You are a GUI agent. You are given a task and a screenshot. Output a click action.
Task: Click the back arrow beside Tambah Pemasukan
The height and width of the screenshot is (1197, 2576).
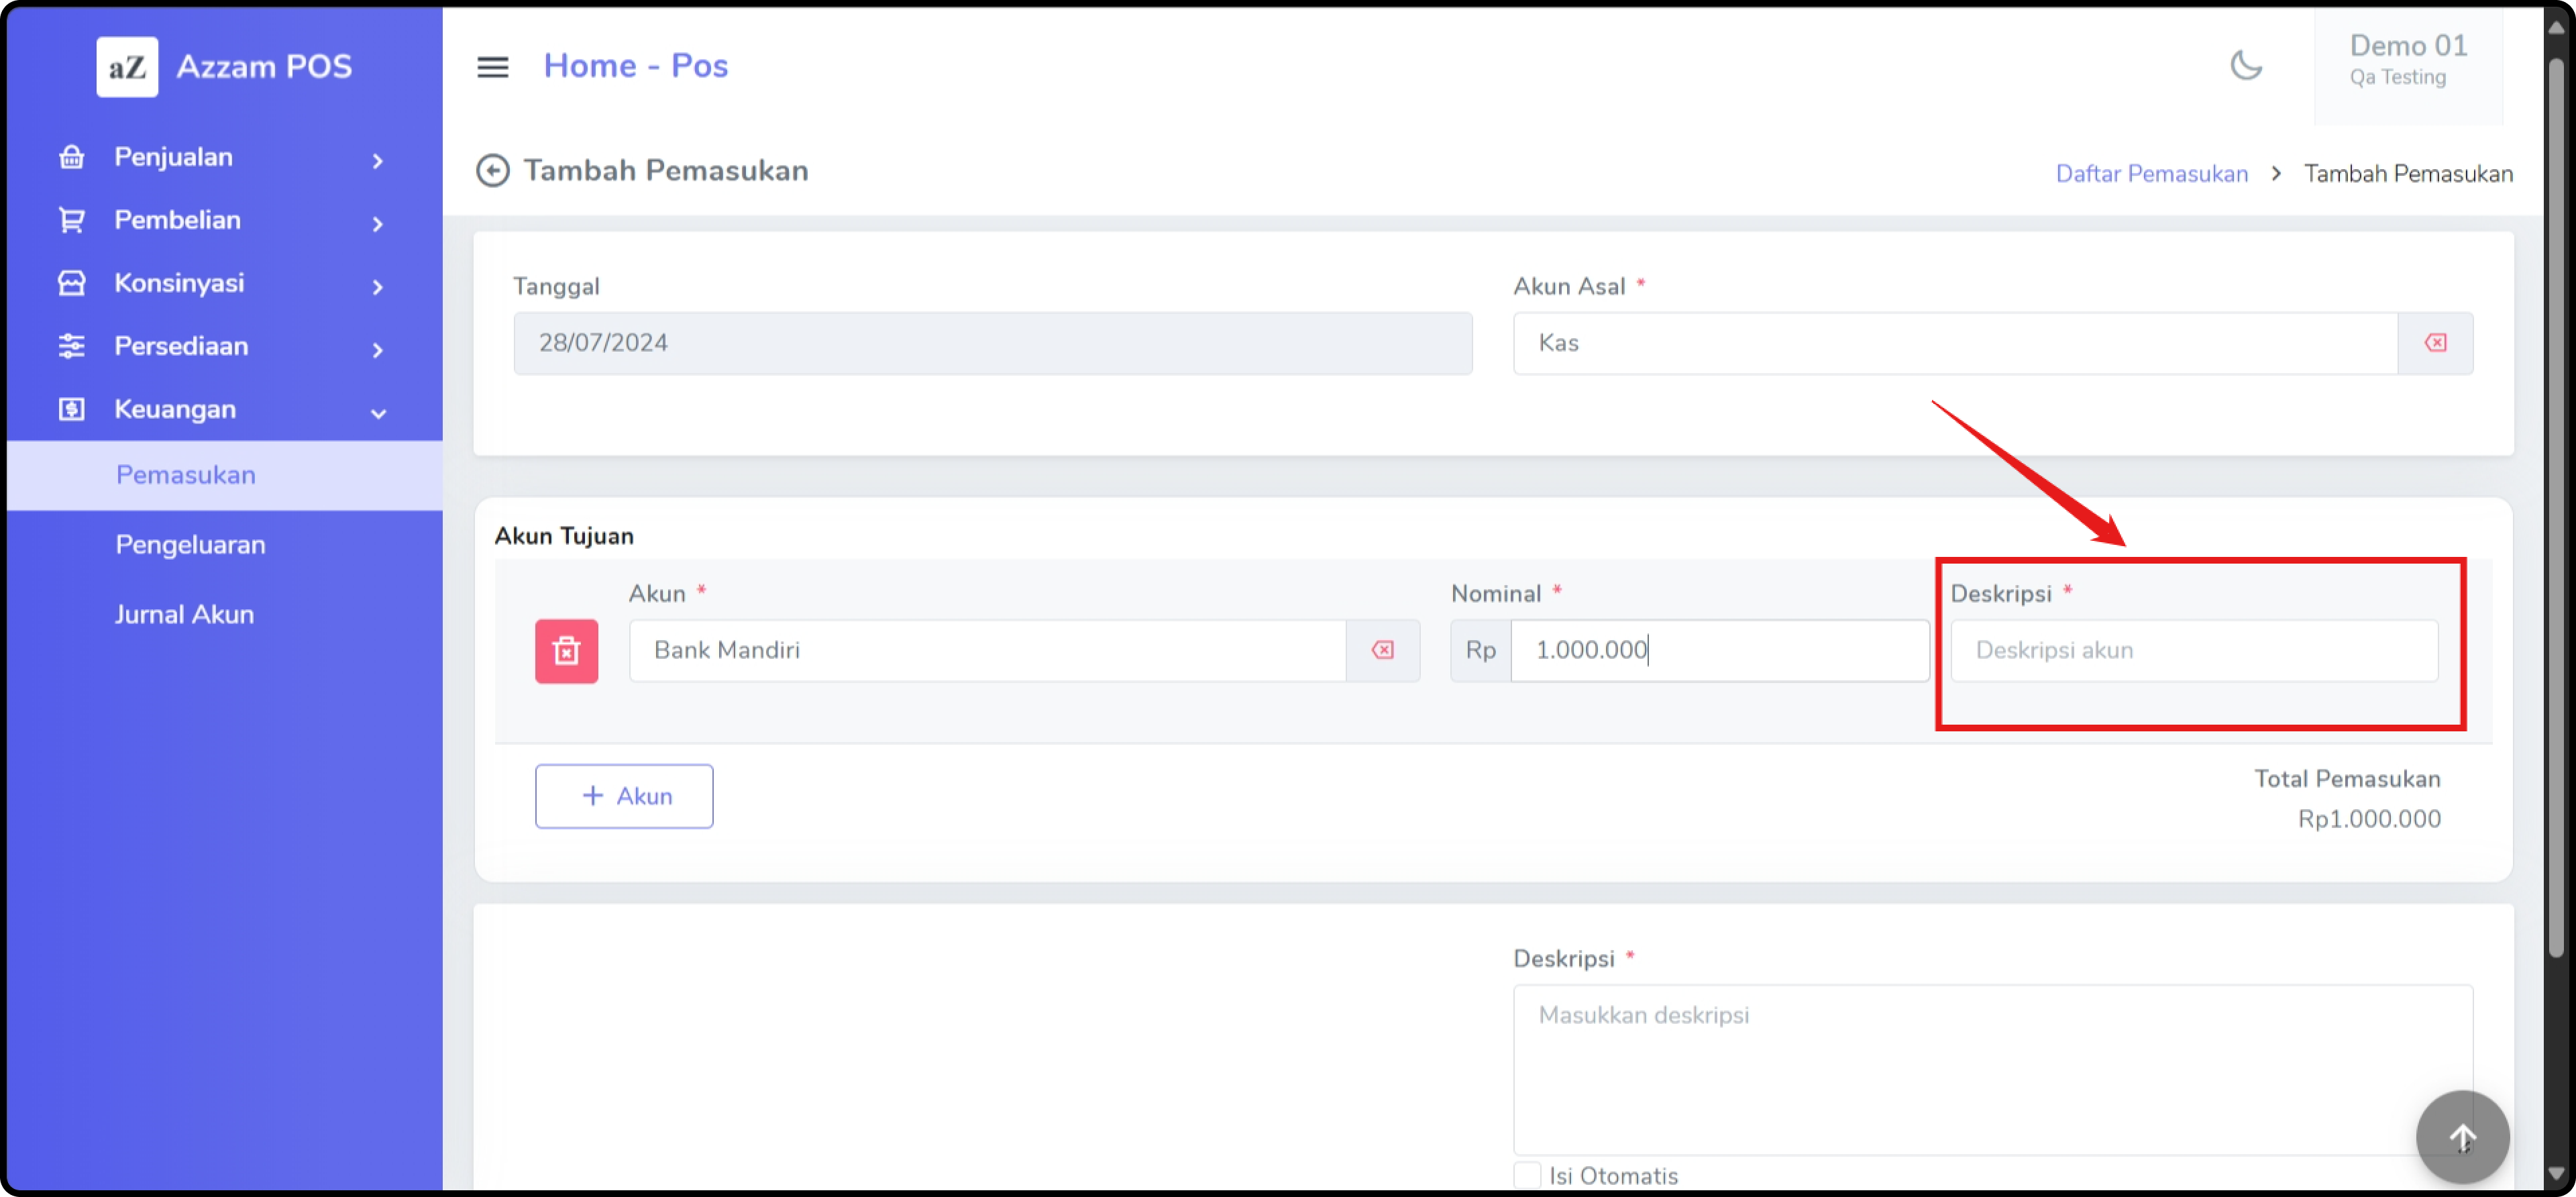click(492, 171)
